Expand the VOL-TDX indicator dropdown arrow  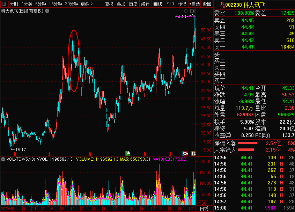coord(3,159)
